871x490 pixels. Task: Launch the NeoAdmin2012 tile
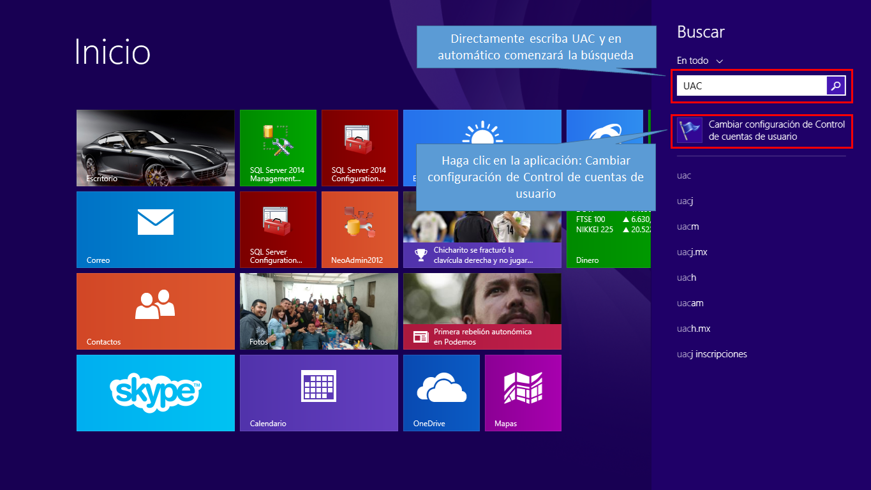pyautogui.click(x=360, y=230)
